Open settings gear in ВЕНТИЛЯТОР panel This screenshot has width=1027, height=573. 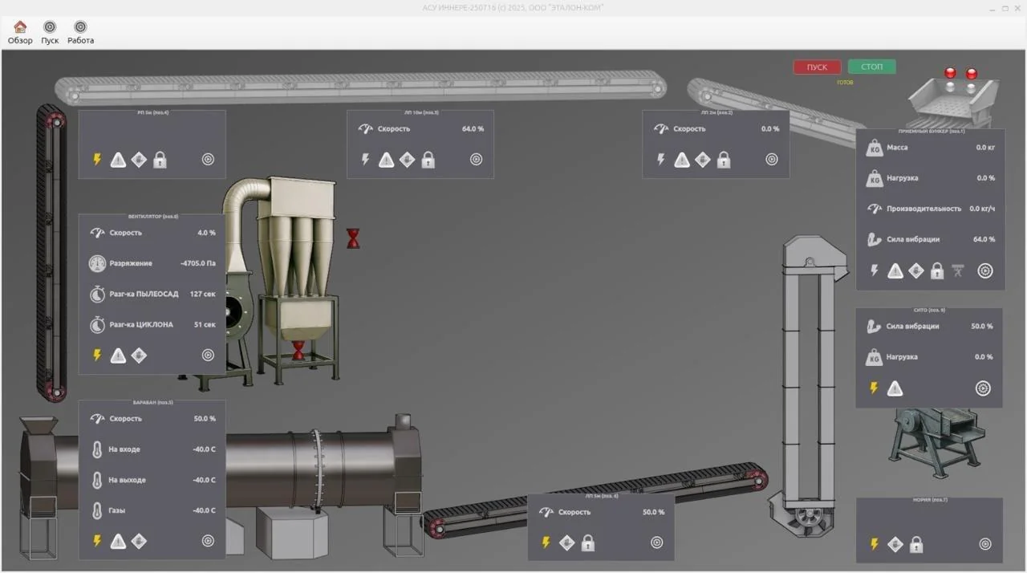pyautogui.click(x=208, y=356)
